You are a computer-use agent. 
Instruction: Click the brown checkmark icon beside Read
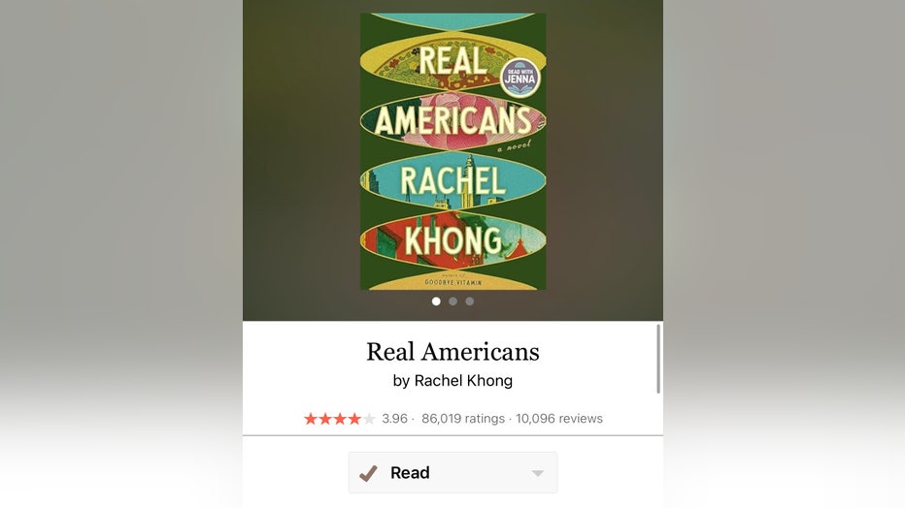(x=368, y=473)
